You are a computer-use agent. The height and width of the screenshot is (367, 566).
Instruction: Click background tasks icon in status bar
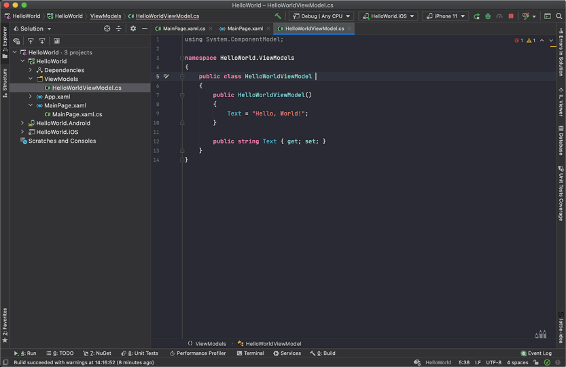click(417, 362)
